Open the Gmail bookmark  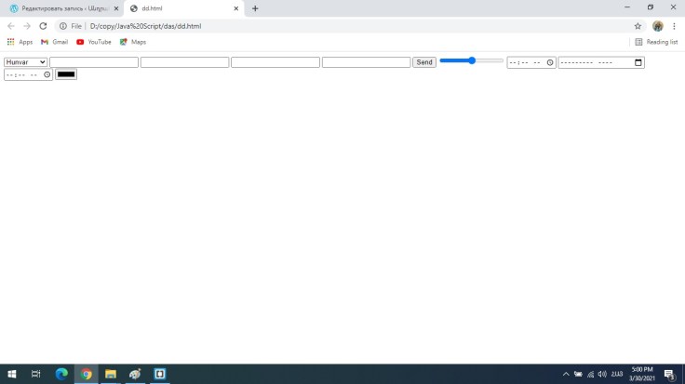(54, 42)
